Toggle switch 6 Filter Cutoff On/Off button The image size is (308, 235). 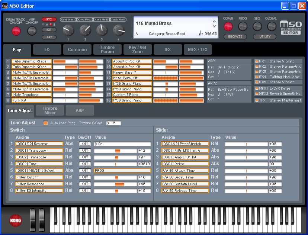coord(85,177)
